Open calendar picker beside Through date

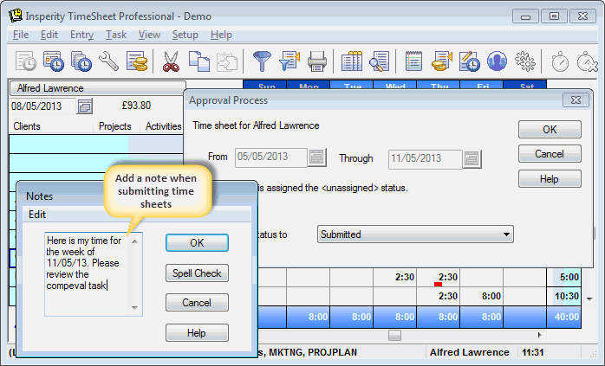(472, 158)
